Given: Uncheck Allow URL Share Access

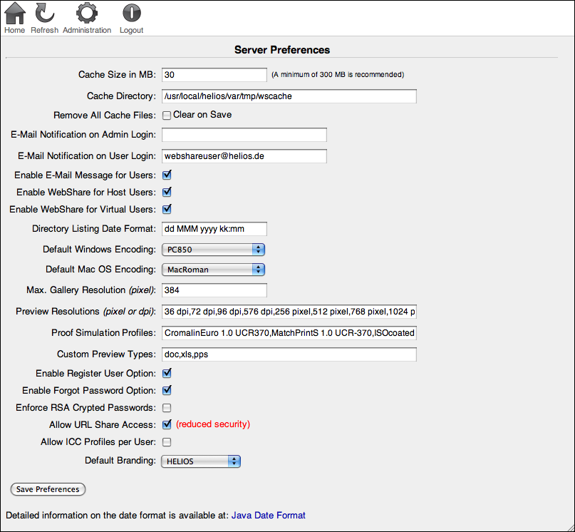Looking at the screenshot, I should pyautogui.click(x=167, y=424).
